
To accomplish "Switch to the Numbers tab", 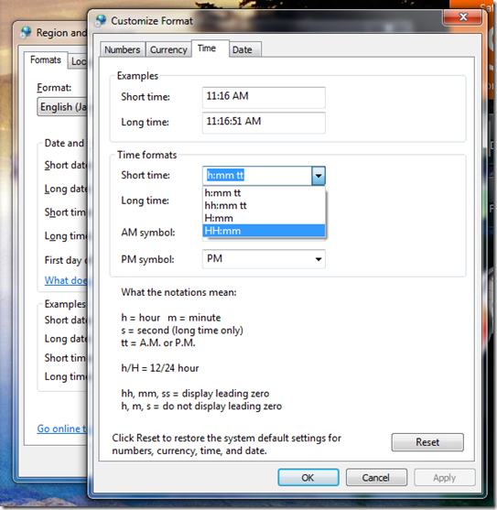I will coord(123,49).
